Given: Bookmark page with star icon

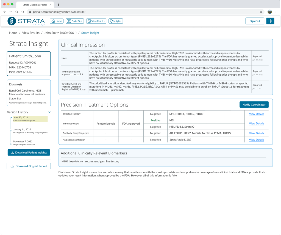Looking at the screenshot, I should 261,12.
